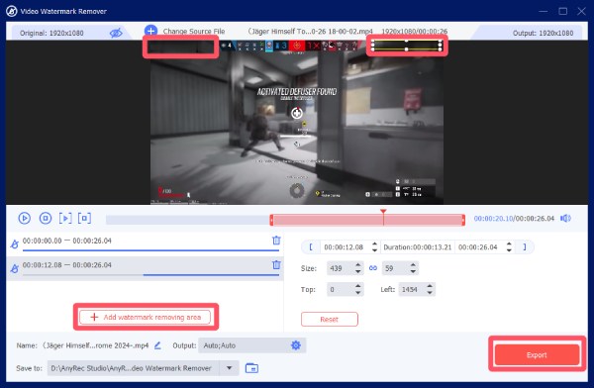This screenshot has width=594, height=388.
Task: Decrease the Left value 1454
Action: [x=430, y=293]
